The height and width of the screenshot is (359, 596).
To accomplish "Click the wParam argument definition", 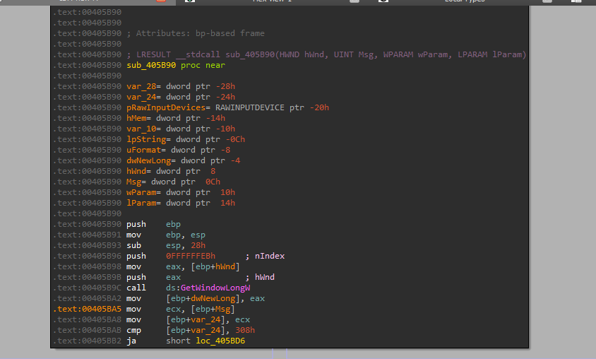I will (x=141, y=193).
